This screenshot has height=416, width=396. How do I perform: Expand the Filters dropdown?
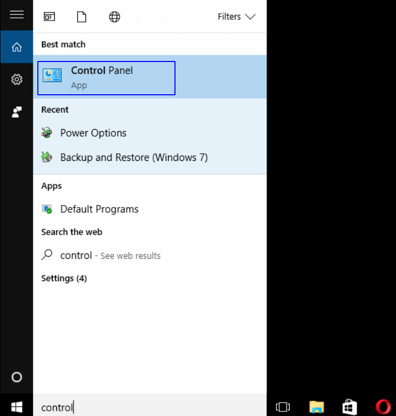[x=236, y=17]
